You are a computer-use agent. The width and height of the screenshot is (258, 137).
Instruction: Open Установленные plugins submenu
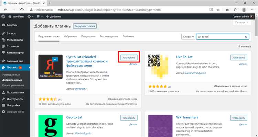[11, 75]
